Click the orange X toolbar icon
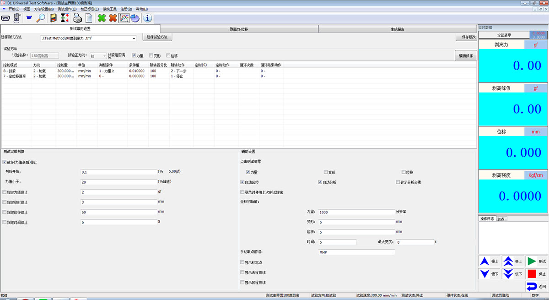Viewport: 549px width, 300px height. 113,18
